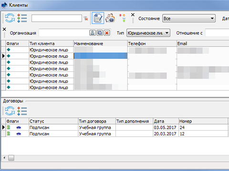Sort by Email column header
229x171 pixels.
203,44
